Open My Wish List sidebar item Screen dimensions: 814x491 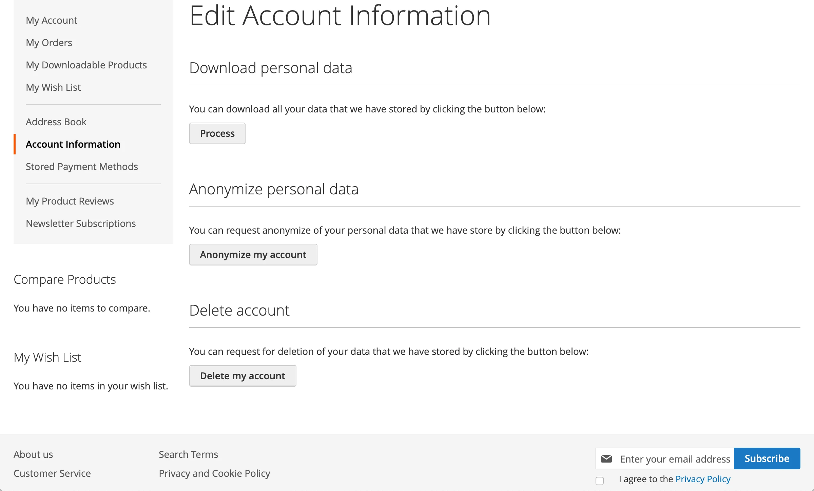pos(53,87)
